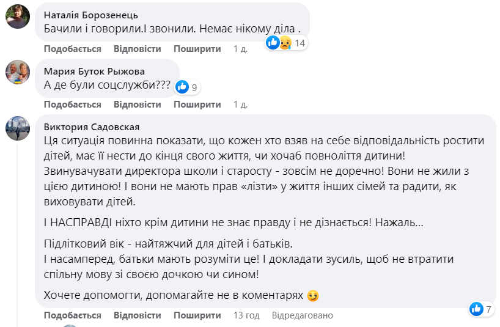Viewport: 500px width, 327px height.
Task: Reply to Виктория Садовская's long comment
Action: [x=138, y=315]
